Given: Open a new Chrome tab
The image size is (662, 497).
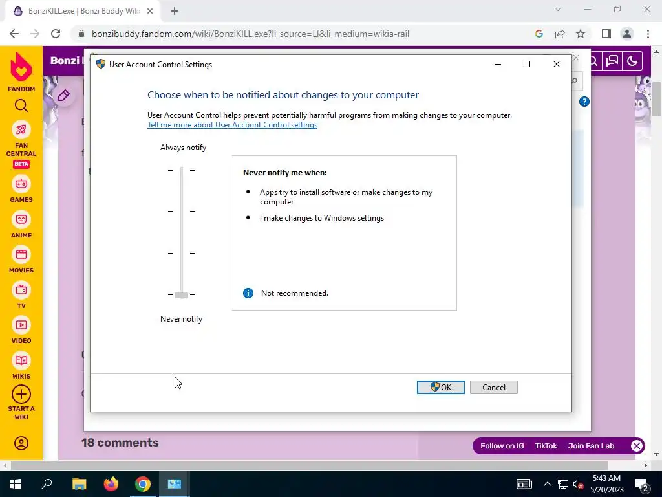Looking at the screenshot, I should click(175, 12).
